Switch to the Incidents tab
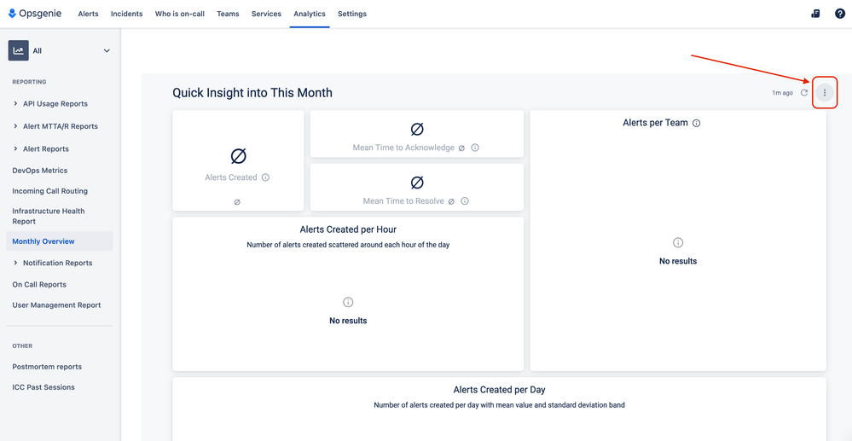This screenshot has height=441, width=852. click(x=126, y=14)
